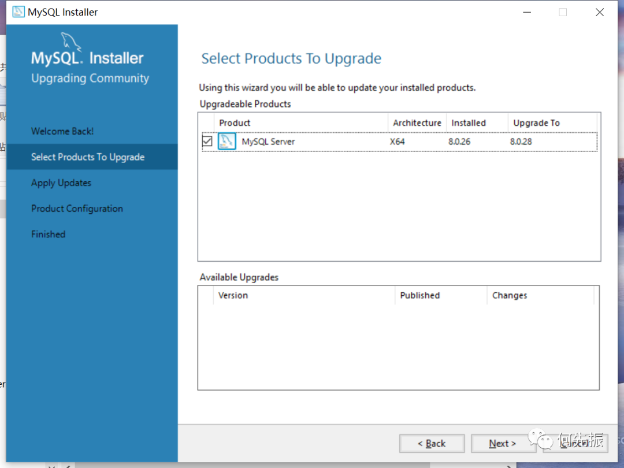Click the Installed column header

click(477, 123)
